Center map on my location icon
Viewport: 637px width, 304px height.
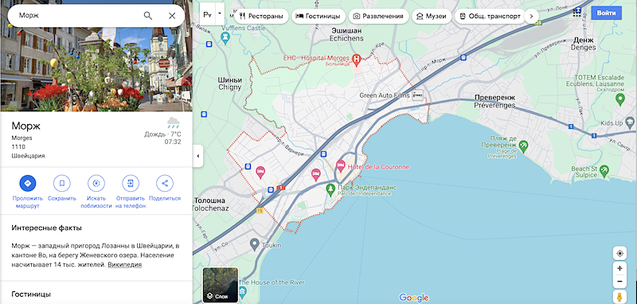pyautogui.click(x=620, y=254)
